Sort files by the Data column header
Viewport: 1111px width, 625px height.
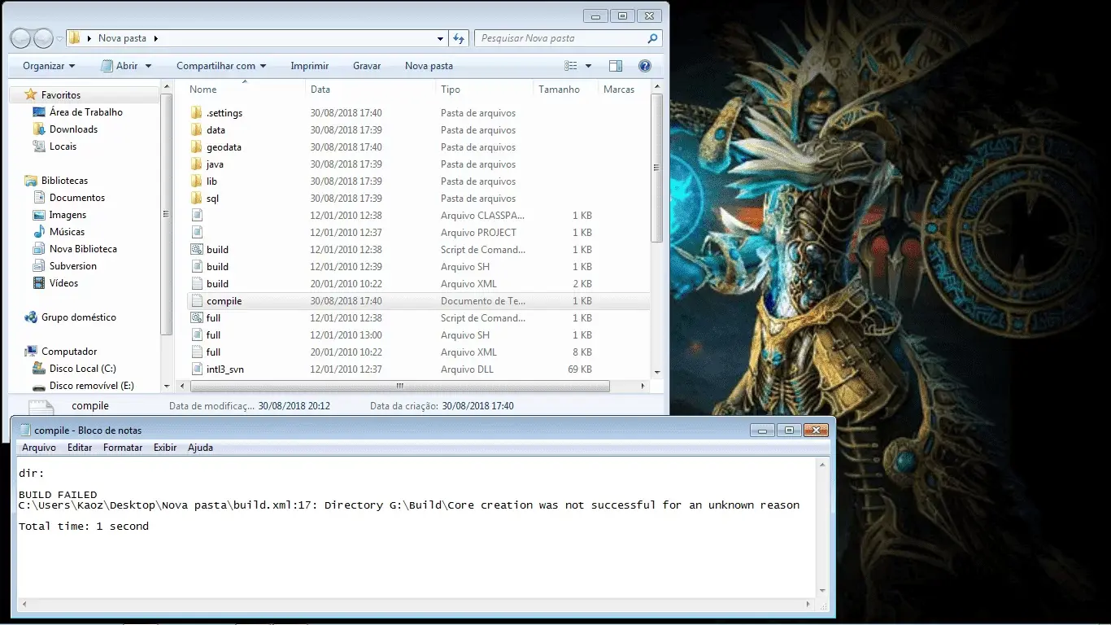(x=370, y=90)
